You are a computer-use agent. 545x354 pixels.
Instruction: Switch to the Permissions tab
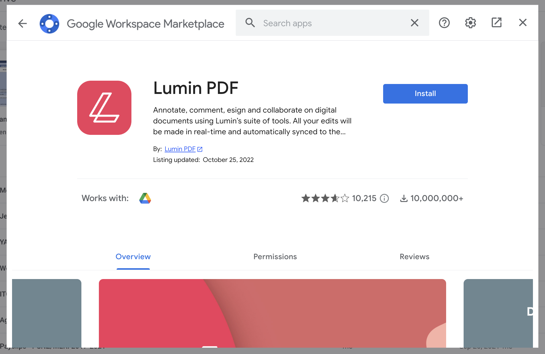click(x=275, y=256)
